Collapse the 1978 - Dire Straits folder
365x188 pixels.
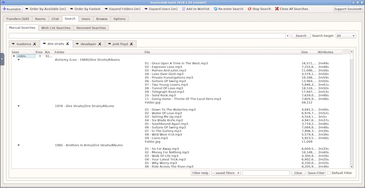pyautogui.click(x=19, y=106)
